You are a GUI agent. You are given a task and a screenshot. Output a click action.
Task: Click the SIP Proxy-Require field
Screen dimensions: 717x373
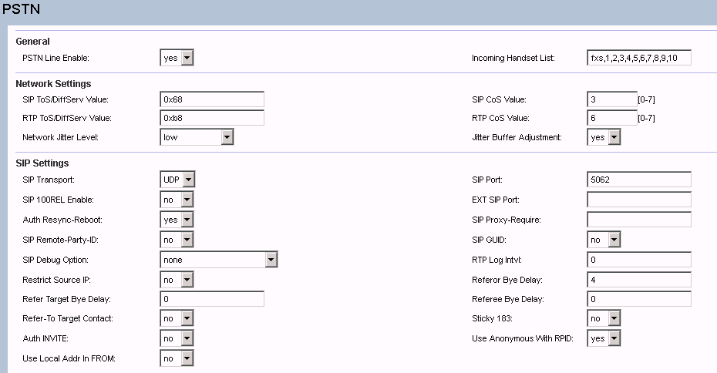point(639,220)
